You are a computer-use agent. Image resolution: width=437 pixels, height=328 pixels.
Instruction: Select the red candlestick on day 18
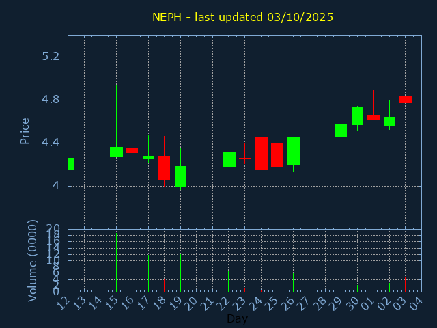coord(164,167)
